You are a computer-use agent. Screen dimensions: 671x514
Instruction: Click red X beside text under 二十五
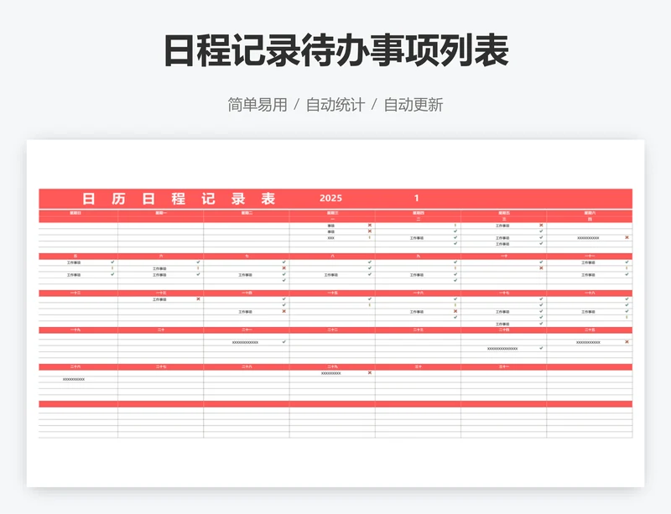pyautogui.click(x=627, y=342)
